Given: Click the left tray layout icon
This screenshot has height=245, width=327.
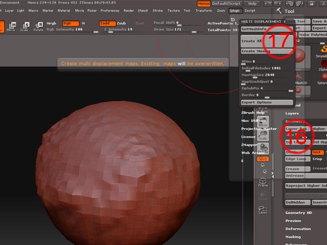Looking at the screenshot, I should (290, 4).
